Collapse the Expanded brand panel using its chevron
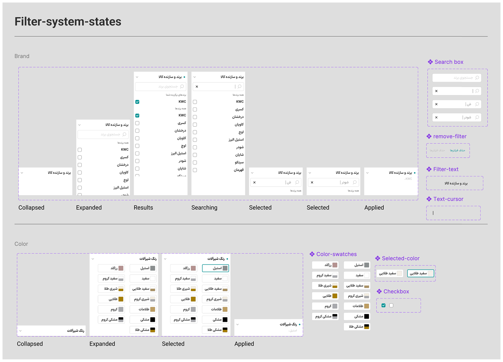This screenshot has height=362, width=503. click(x=79, y=125)
